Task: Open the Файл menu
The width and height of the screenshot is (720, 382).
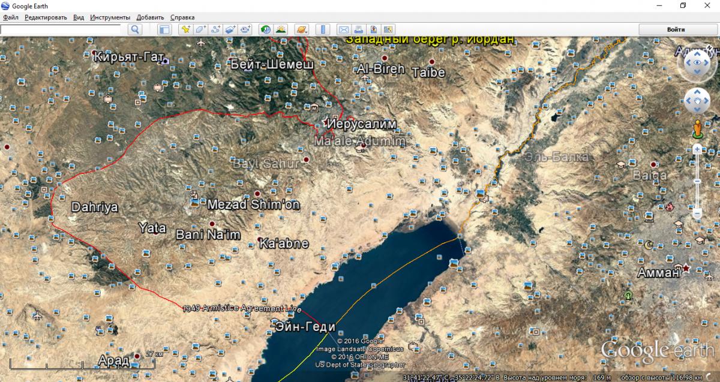Action: click(11, 17)
